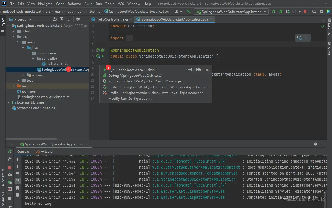Close the SpringbootWebQuickstartApplication.java tab
Image resolution: width=332 pixels, height=208 pixels.
[x=212, y=19]
